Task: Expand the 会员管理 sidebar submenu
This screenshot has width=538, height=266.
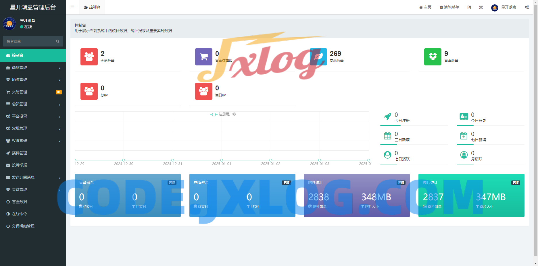Action: 33,104
